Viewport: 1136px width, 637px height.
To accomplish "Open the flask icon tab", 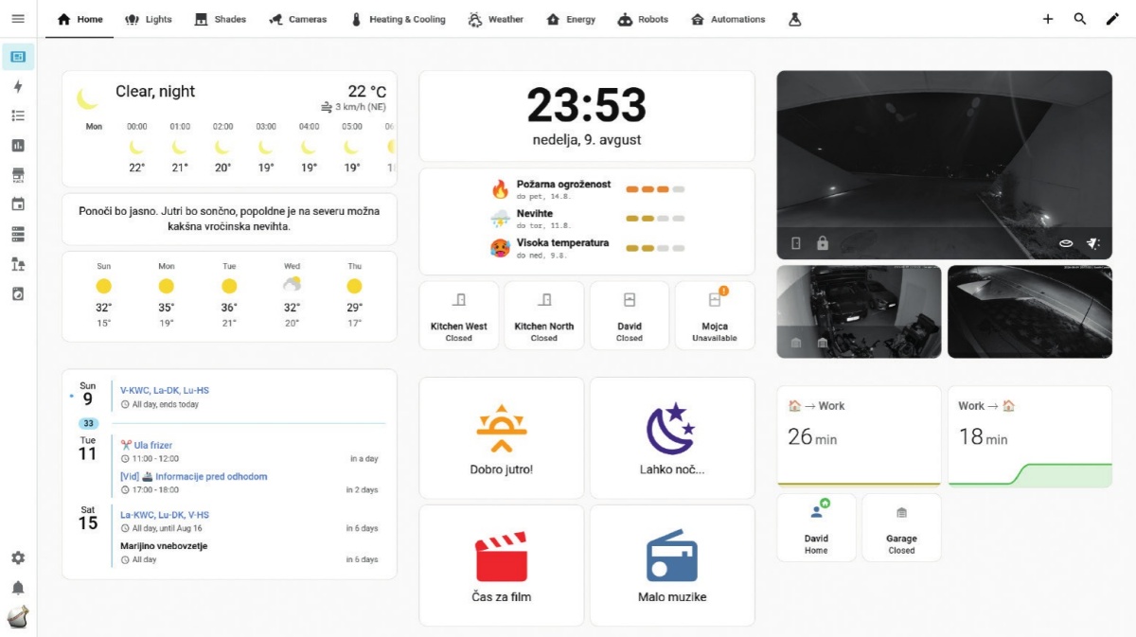I will pyautogui.click(x=795, y=19).
